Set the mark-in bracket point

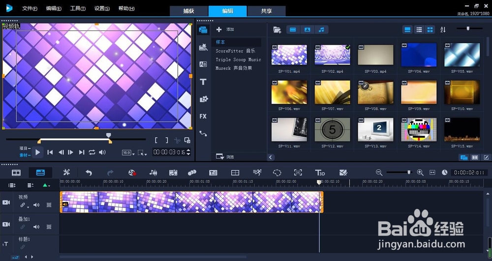[156, 141]
